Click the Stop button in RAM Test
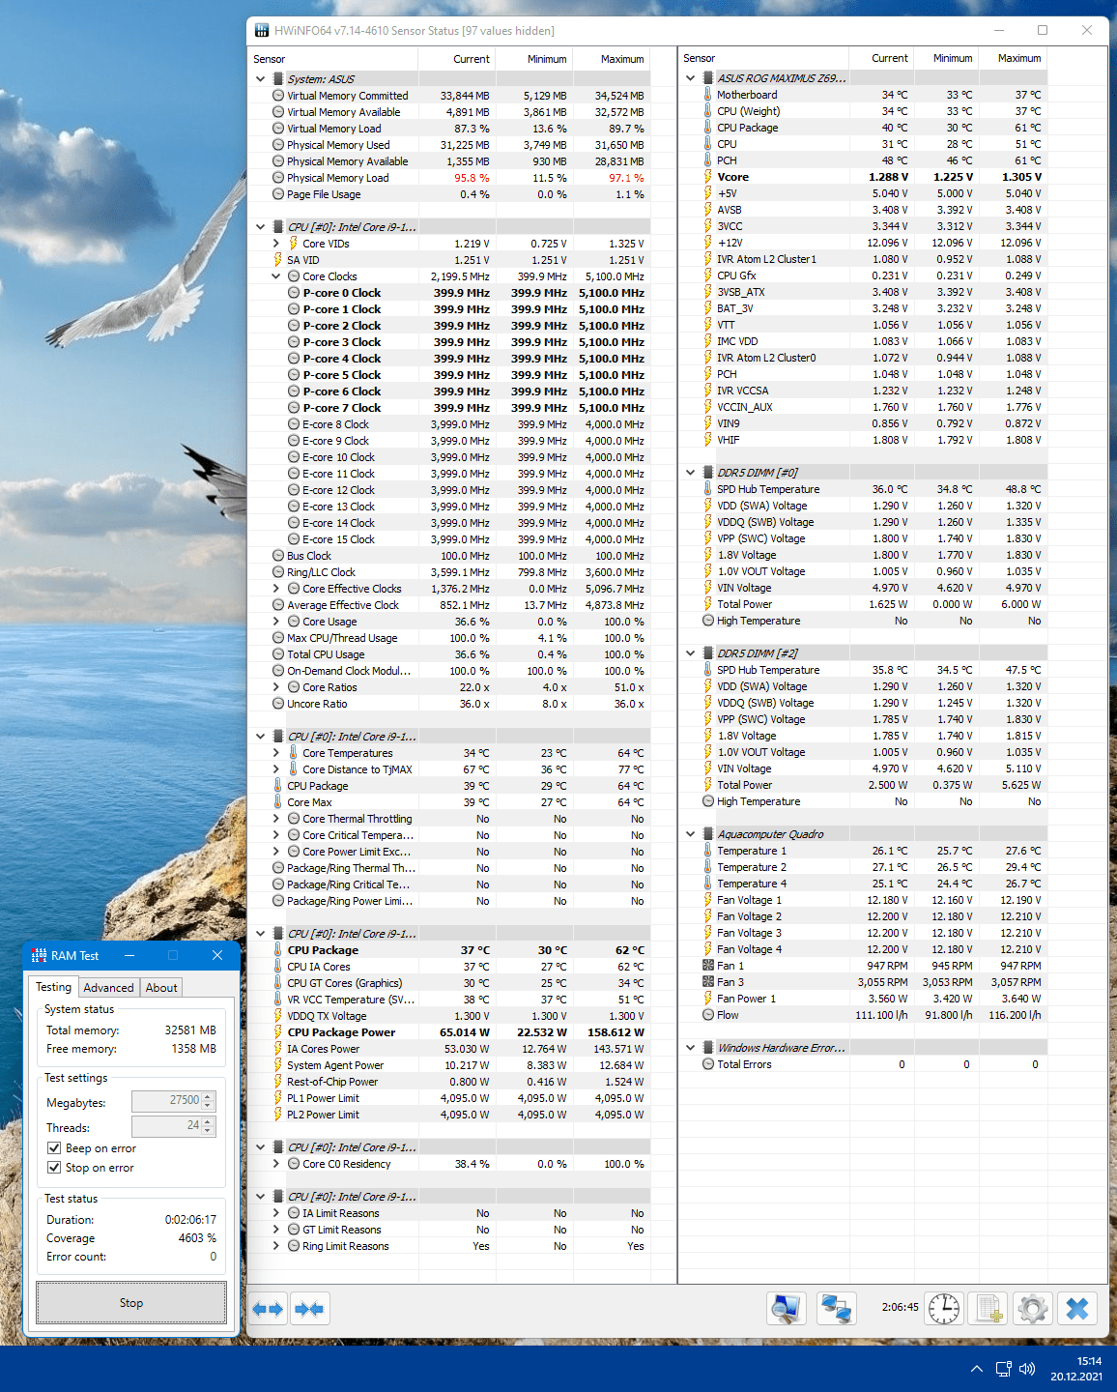1117x1392 pixels. [131, 1303]
